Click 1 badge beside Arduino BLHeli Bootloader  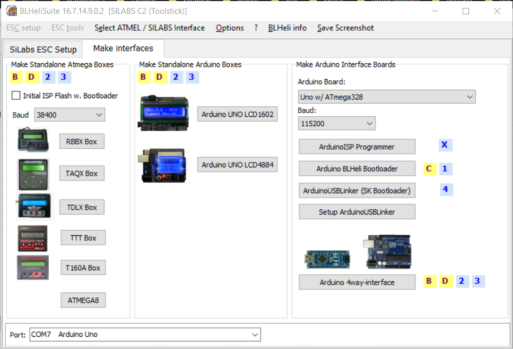[445, 169]
